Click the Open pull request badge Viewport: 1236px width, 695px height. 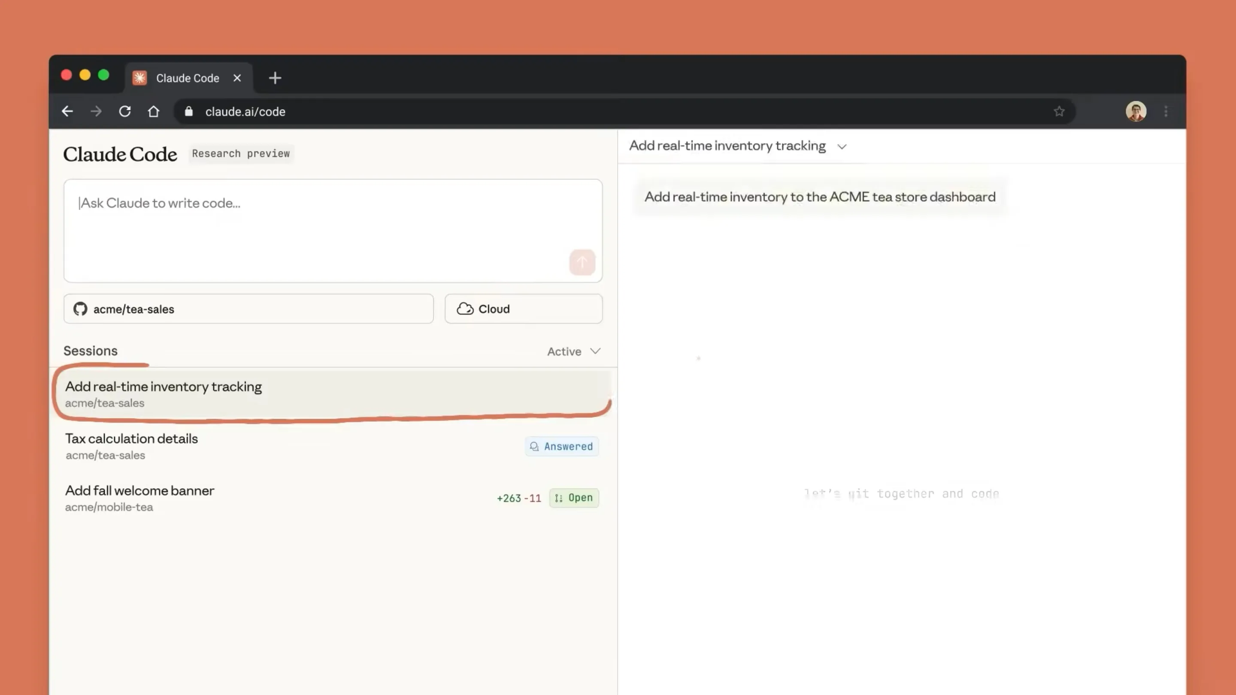(x=574, y=498)
